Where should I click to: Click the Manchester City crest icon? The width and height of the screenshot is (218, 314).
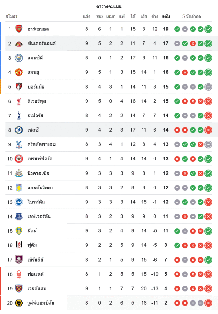pyautogui.click(x=19, y=58)
